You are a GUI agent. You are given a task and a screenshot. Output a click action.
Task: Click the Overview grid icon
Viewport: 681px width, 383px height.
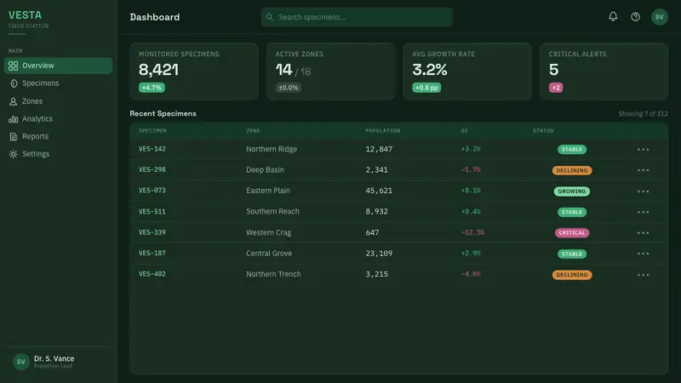pos(13,66)
